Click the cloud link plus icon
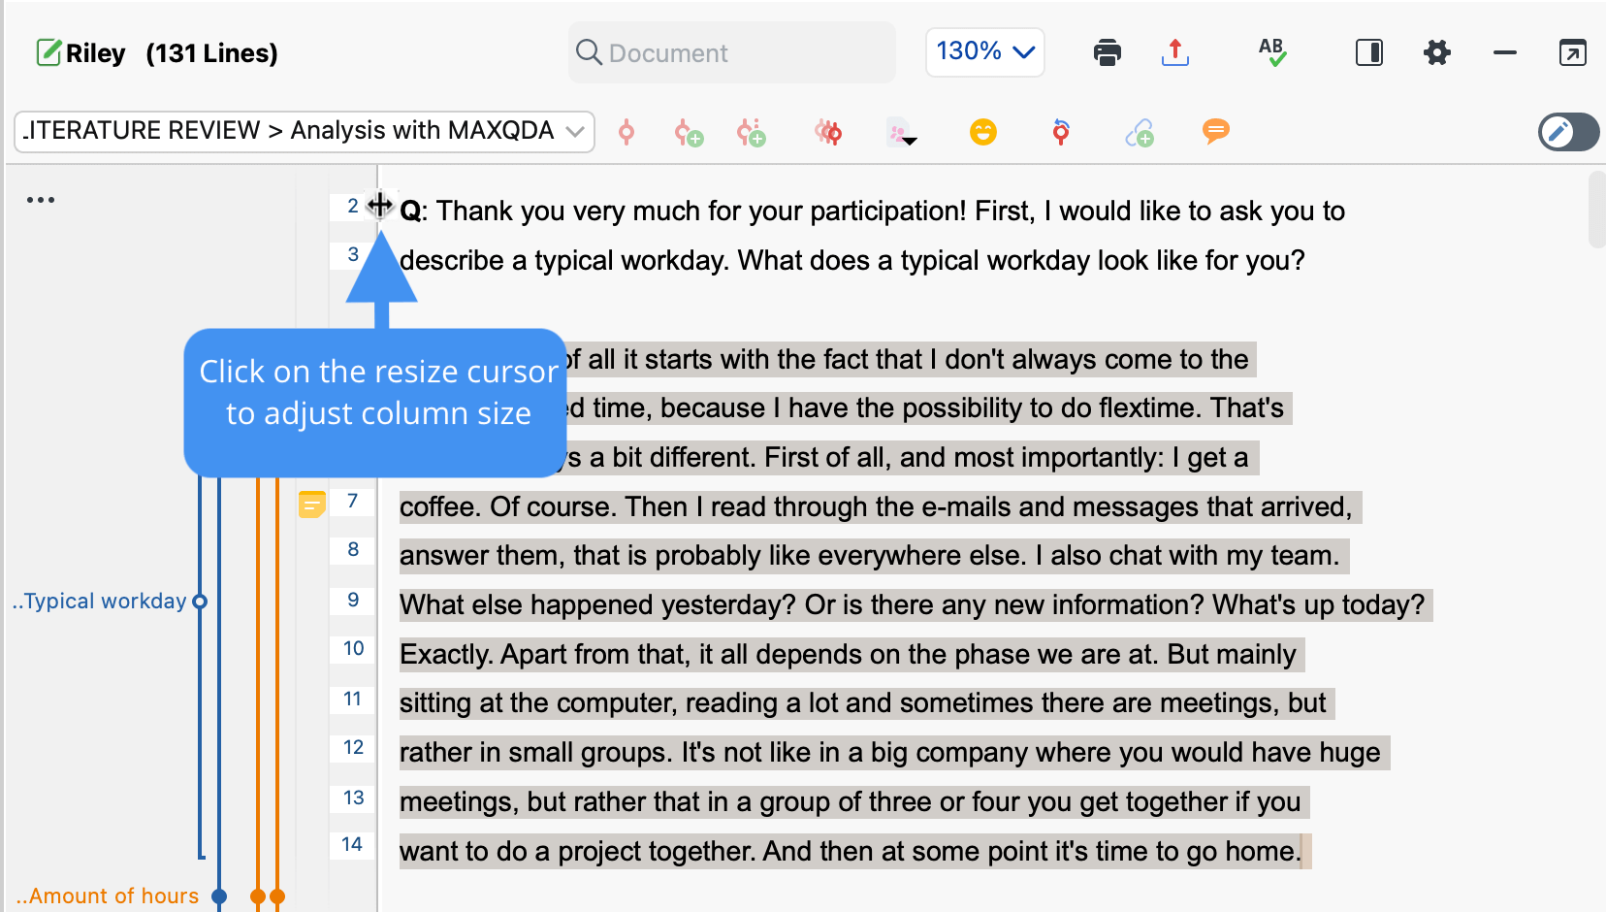1606x912 pixels. click(1140, 132)
